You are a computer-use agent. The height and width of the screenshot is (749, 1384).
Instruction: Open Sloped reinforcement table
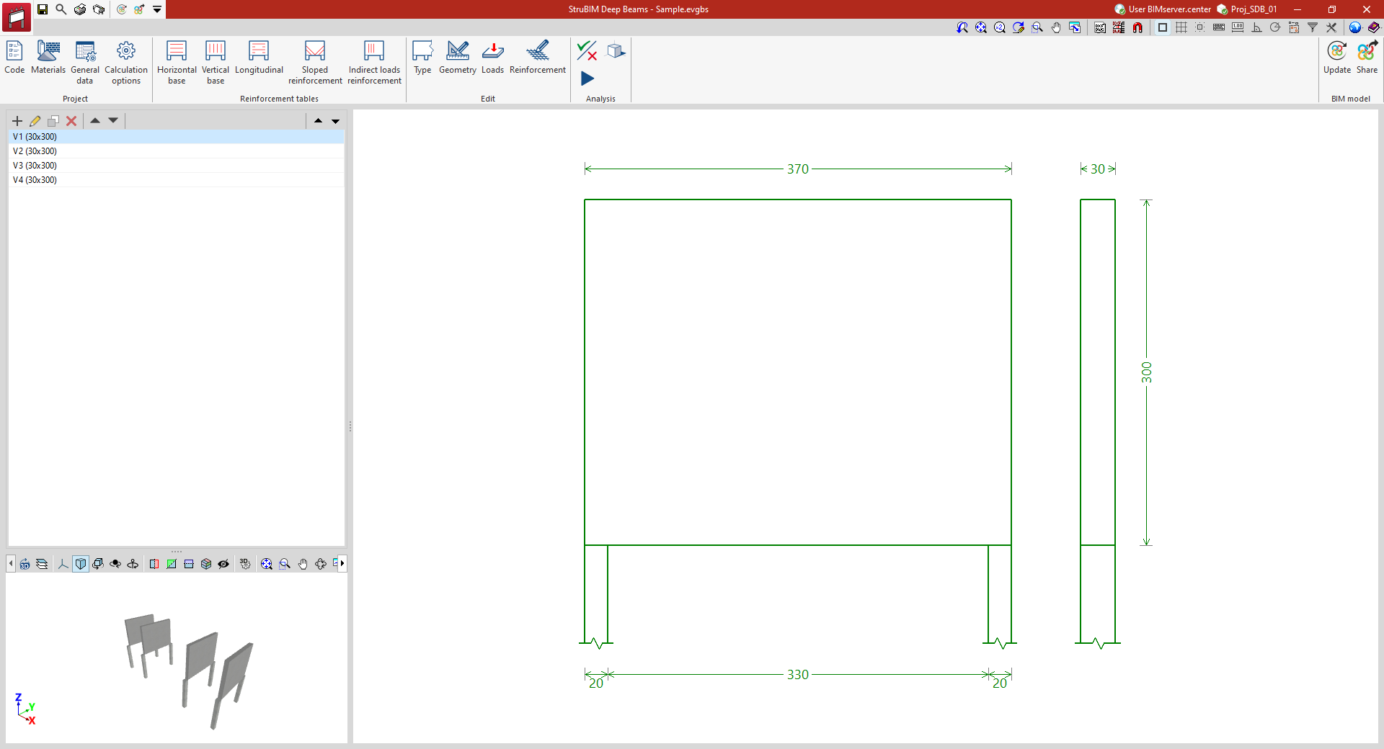point(315,63)
